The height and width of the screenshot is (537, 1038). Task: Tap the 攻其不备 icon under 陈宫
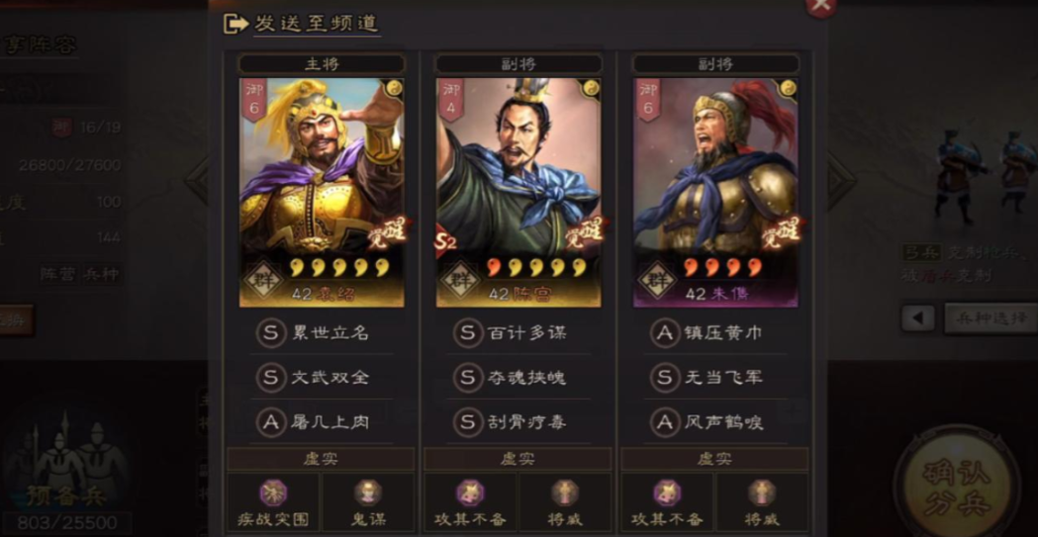[469, 492]
